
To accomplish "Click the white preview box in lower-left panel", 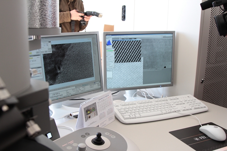I will [110, 74].
